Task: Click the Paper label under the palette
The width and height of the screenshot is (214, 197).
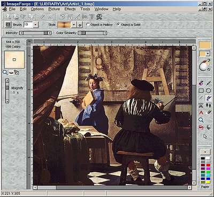Action: [x=205, y=187]
